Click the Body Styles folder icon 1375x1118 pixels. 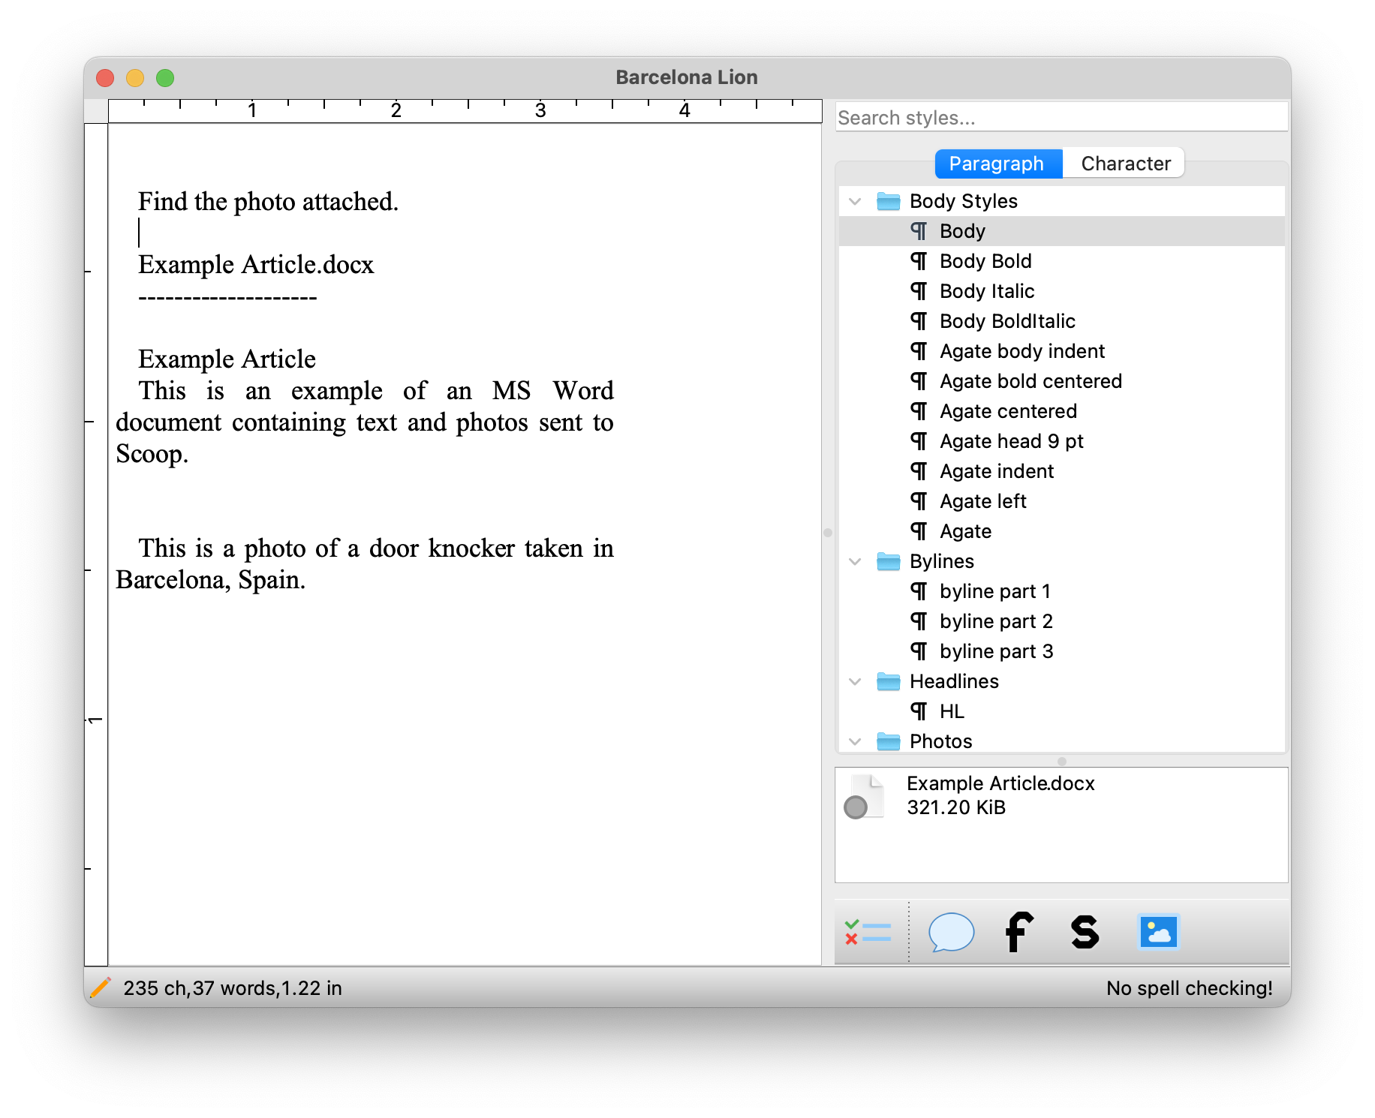[x=888, y=201]
